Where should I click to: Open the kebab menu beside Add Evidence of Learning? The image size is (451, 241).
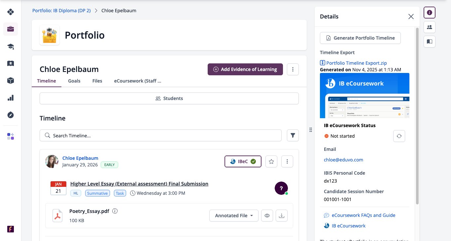(293, 69)
